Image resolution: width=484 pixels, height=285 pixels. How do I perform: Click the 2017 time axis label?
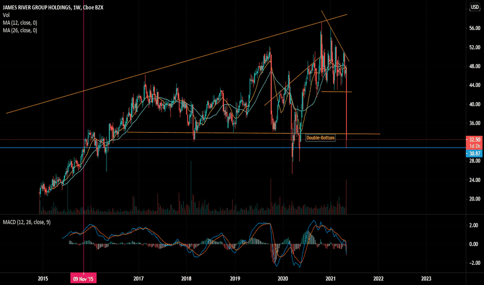click(139, 279)
